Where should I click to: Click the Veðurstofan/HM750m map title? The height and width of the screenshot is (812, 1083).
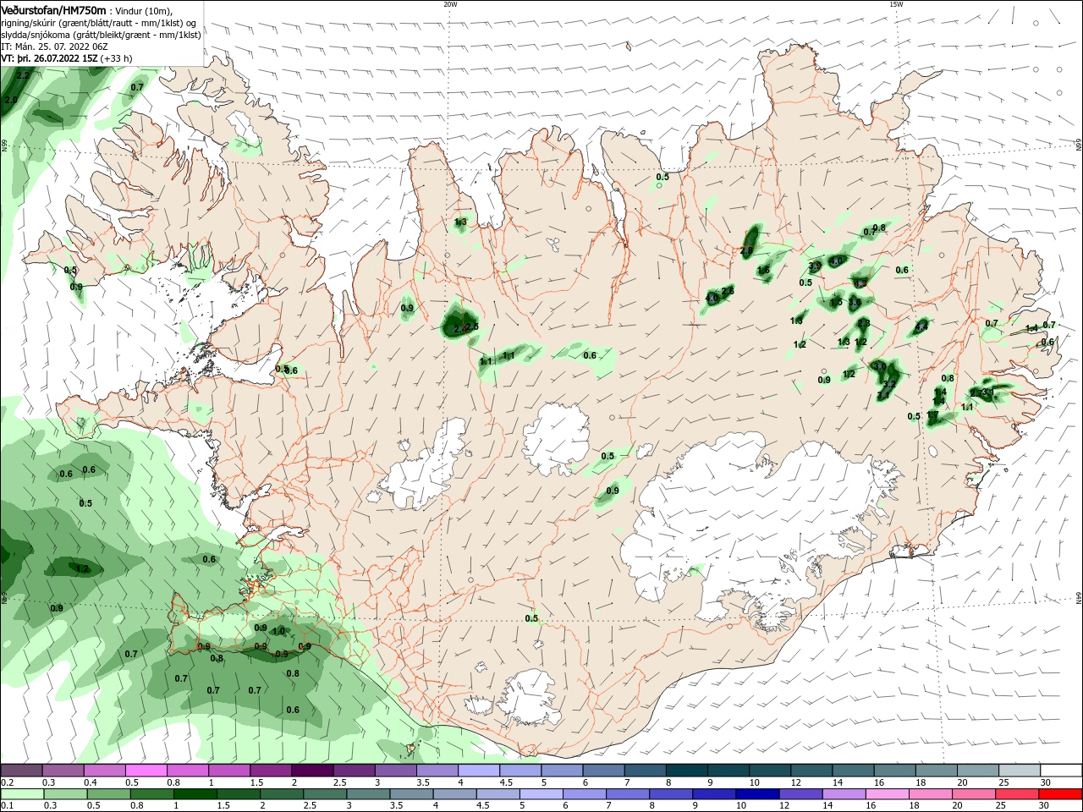point(54,10)
